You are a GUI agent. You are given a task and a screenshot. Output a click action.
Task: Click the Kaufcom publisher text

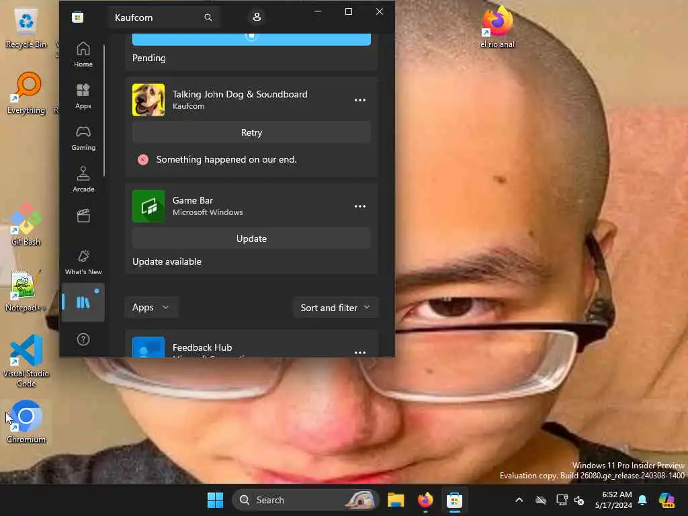[188, 106]
